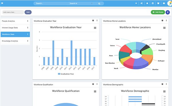Open settings gear of Workforce Home Locations card
Screen dimensions: 172x106
coord(162,21)
